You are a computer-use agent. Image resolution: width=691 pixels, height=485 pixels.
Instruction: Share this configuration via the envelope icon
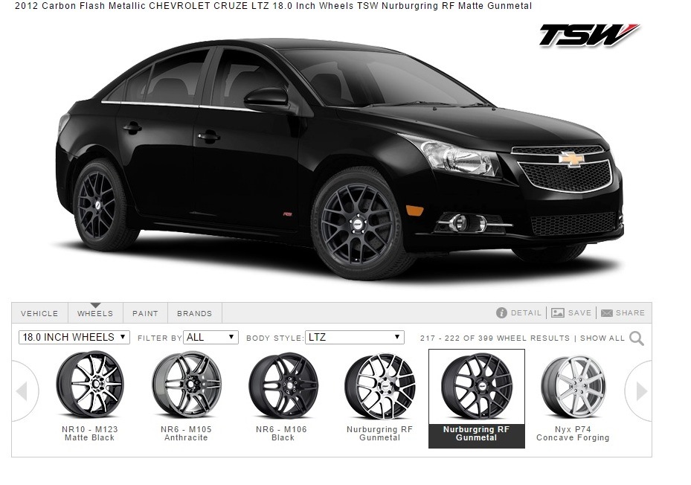tap(623, 312)
